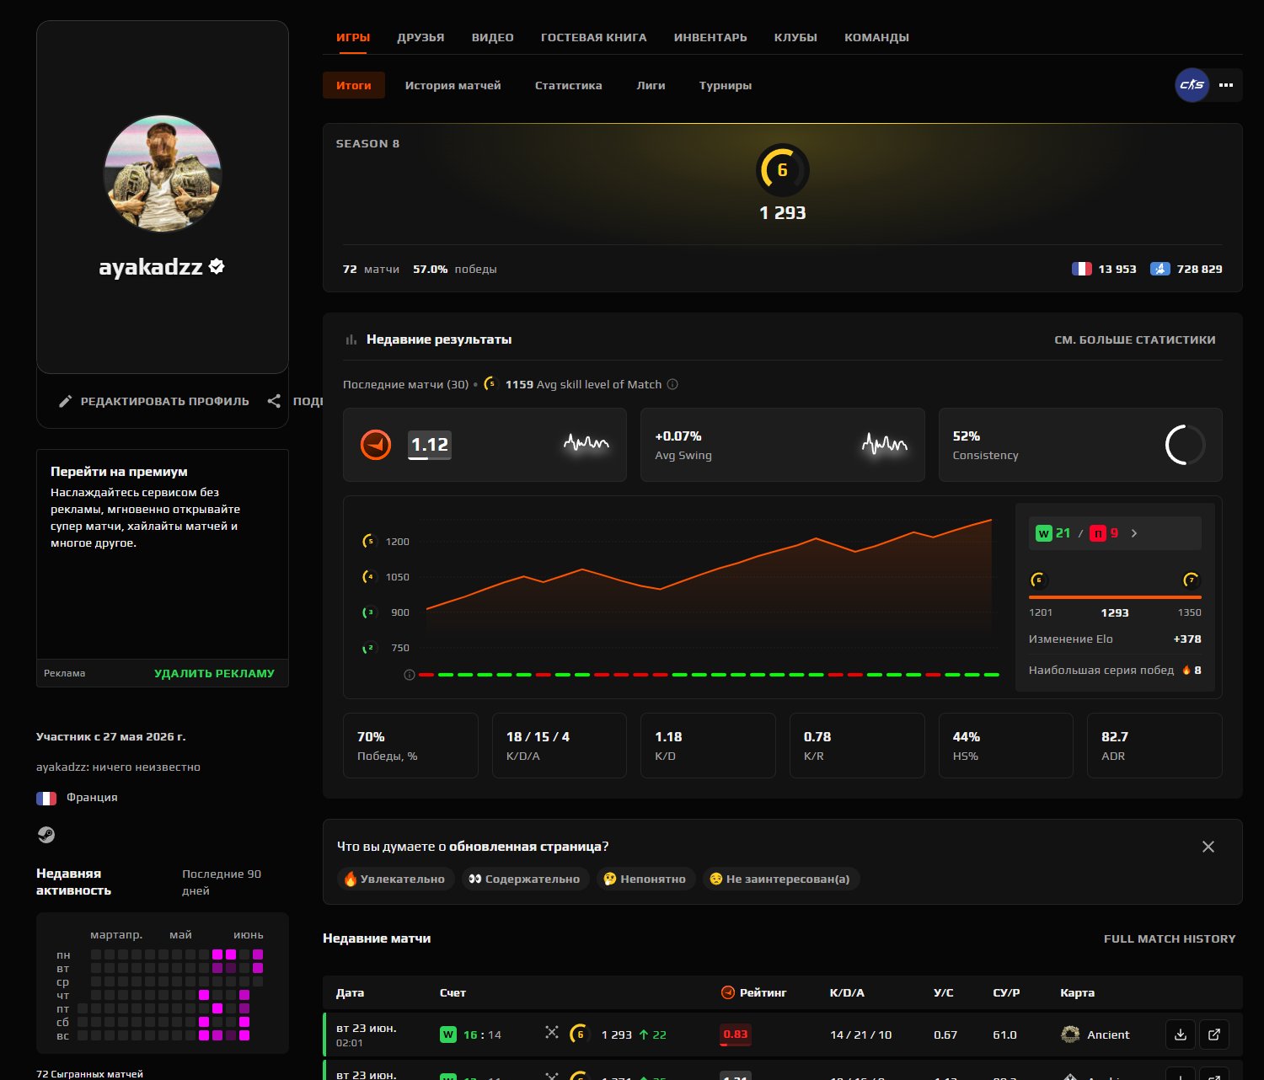Click the Avg Swing sparkline graph
This screenshot has height=1080, width=1264.
(885, 442)
